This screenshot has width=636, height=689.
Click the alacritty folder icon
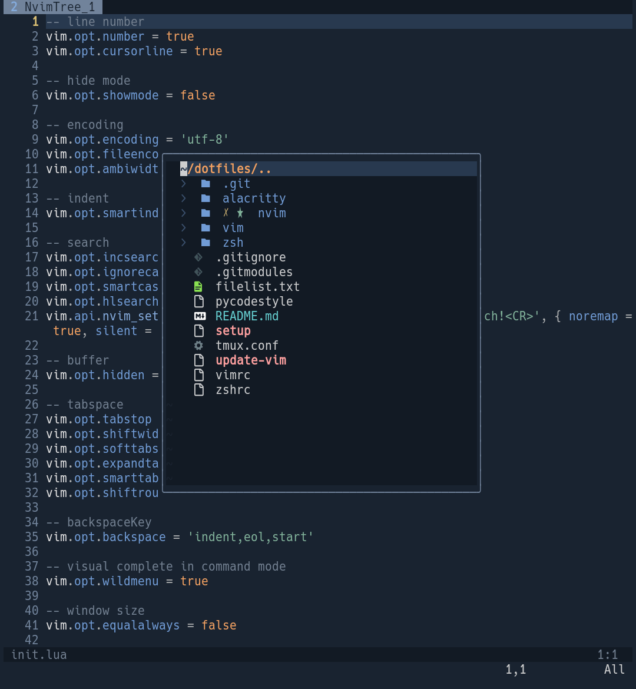click(206, 198)
